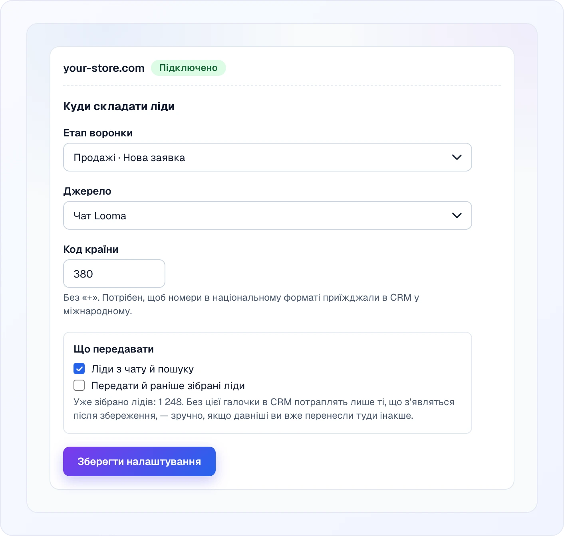Click the Зберегти налаштування button
564x536 pixels.
click(139, 461)
